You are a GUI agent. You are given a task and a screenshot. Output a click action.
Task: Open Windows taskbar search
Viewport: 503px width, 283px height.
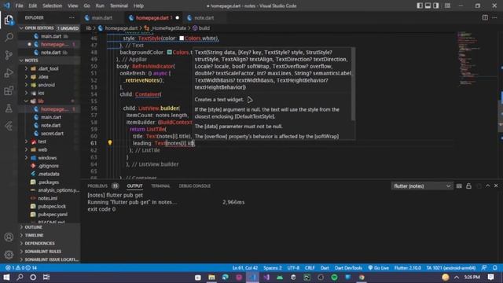[x=20, y=277]
